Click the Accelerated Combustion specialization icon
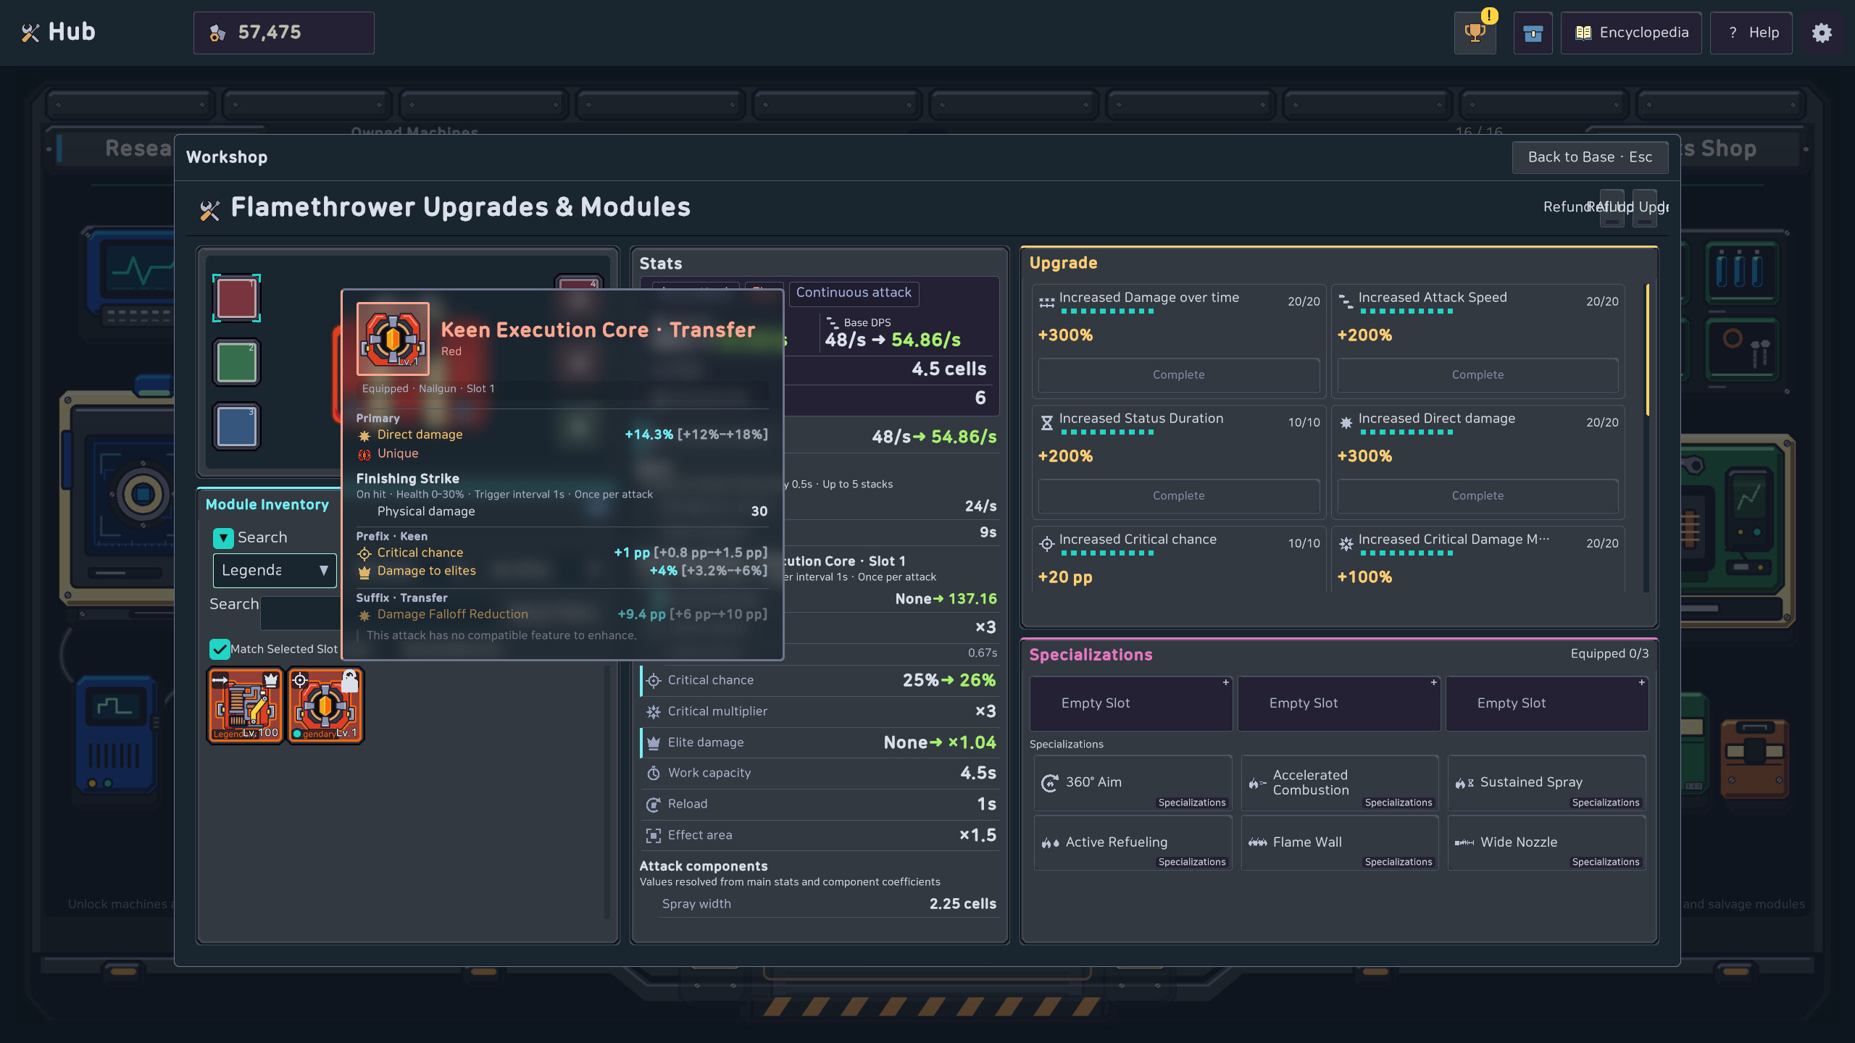 click(1257, 782)
